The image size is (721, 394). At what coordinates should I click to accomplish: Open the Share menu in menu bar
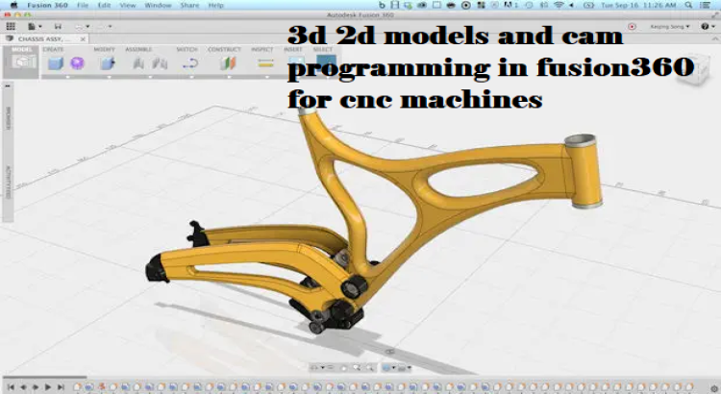pos(189,5)
